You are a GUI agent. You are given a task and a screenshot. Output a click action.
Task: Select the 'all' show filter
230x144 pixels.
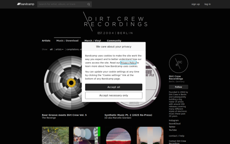pyautogui.click(x=51, y=50)
